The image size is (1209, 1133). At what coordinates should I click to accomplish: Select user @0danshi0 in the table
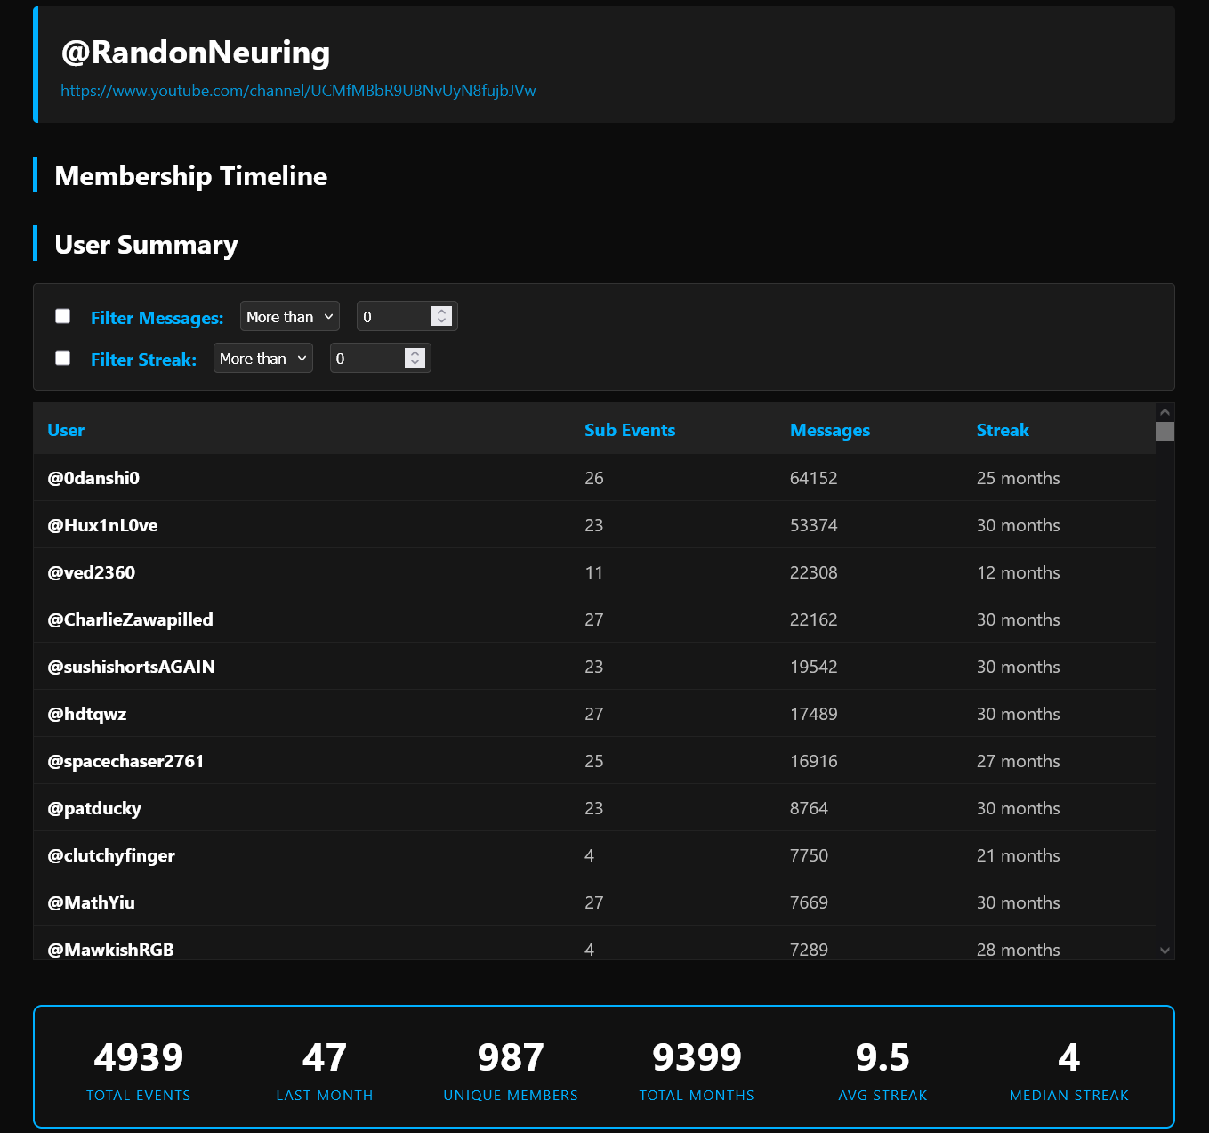(x=93, y=478)
